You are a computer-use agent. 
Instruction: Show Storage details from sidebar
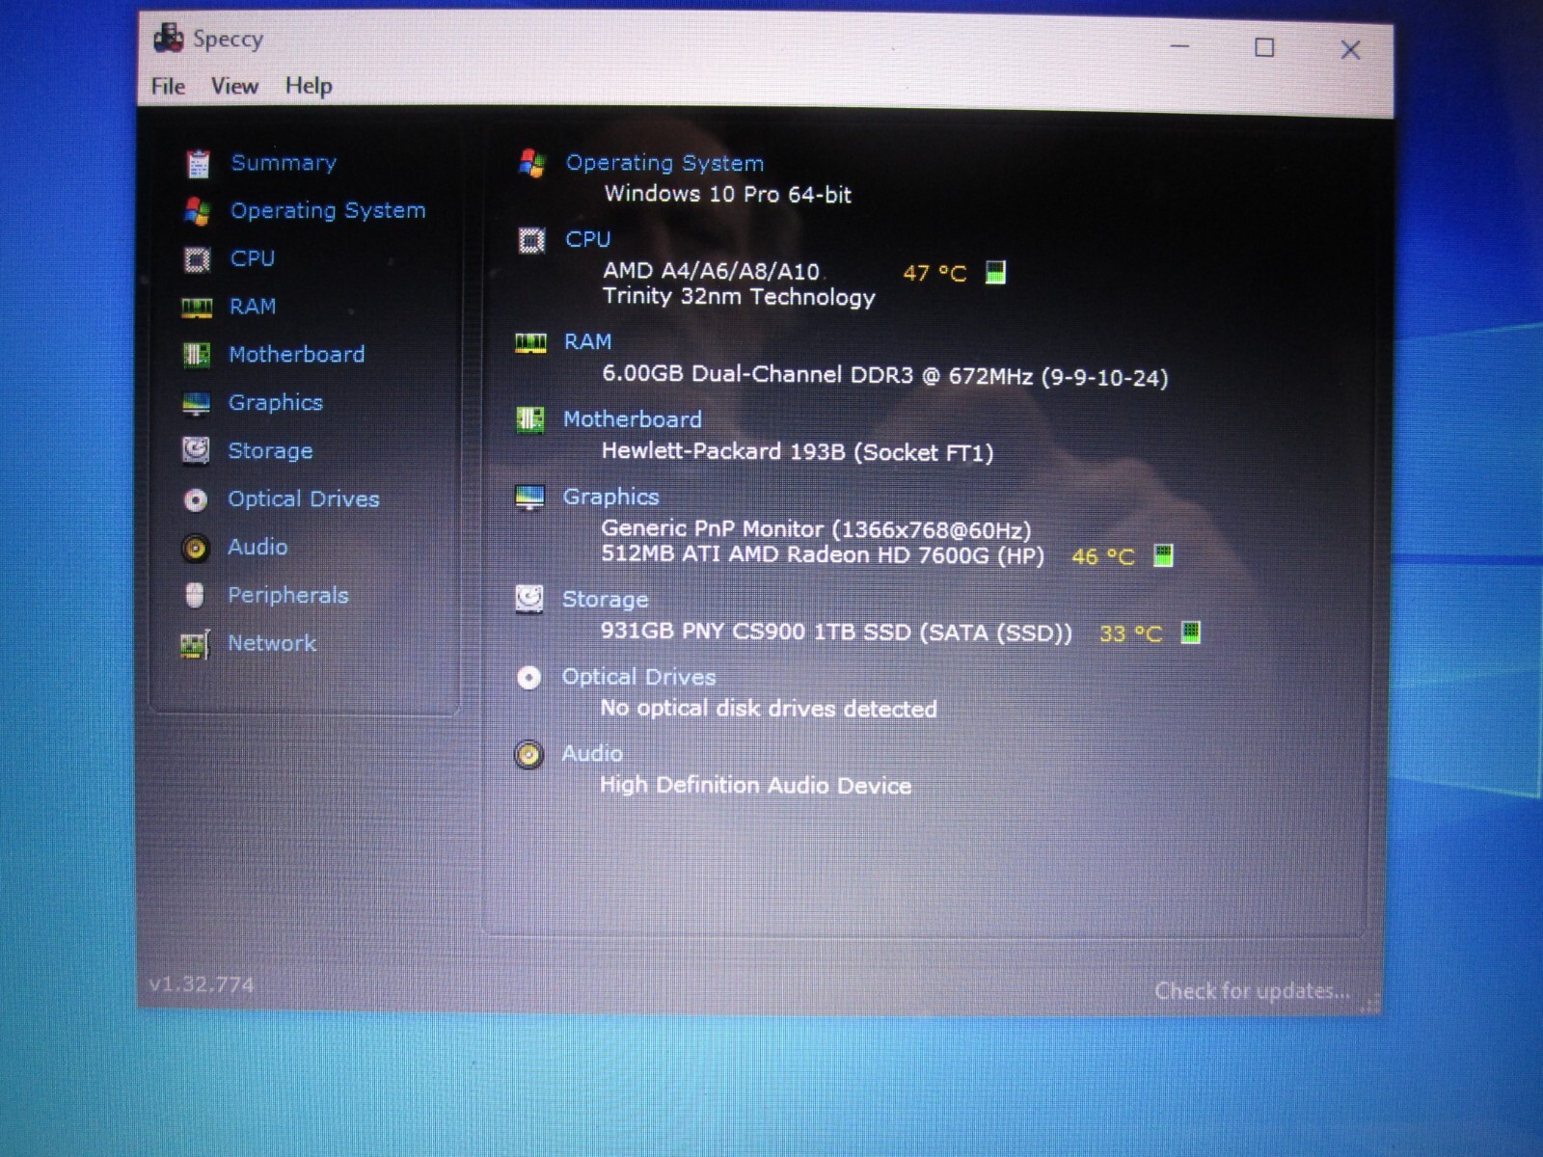[x=270, y=451]
